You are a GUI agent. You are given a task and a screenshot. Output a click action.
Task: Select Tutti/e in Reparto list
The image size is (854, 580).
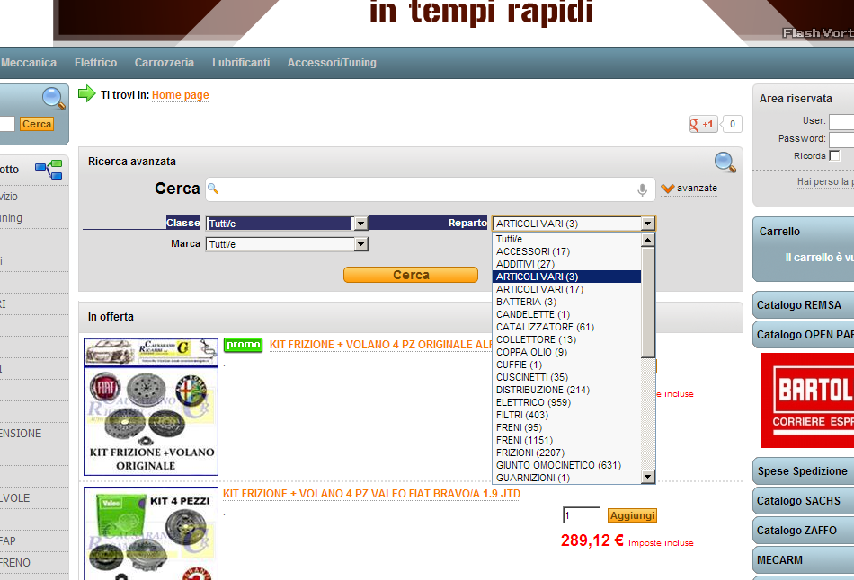[566, 239]
